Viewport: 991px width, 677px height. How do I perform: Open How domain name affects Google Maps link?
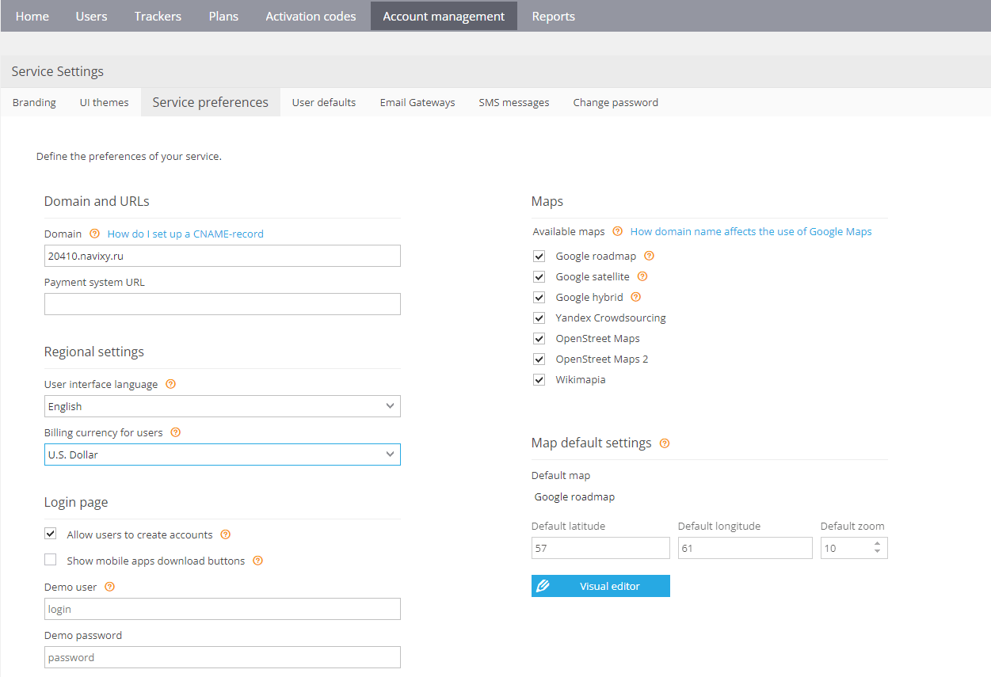click(x=751, y=231)
